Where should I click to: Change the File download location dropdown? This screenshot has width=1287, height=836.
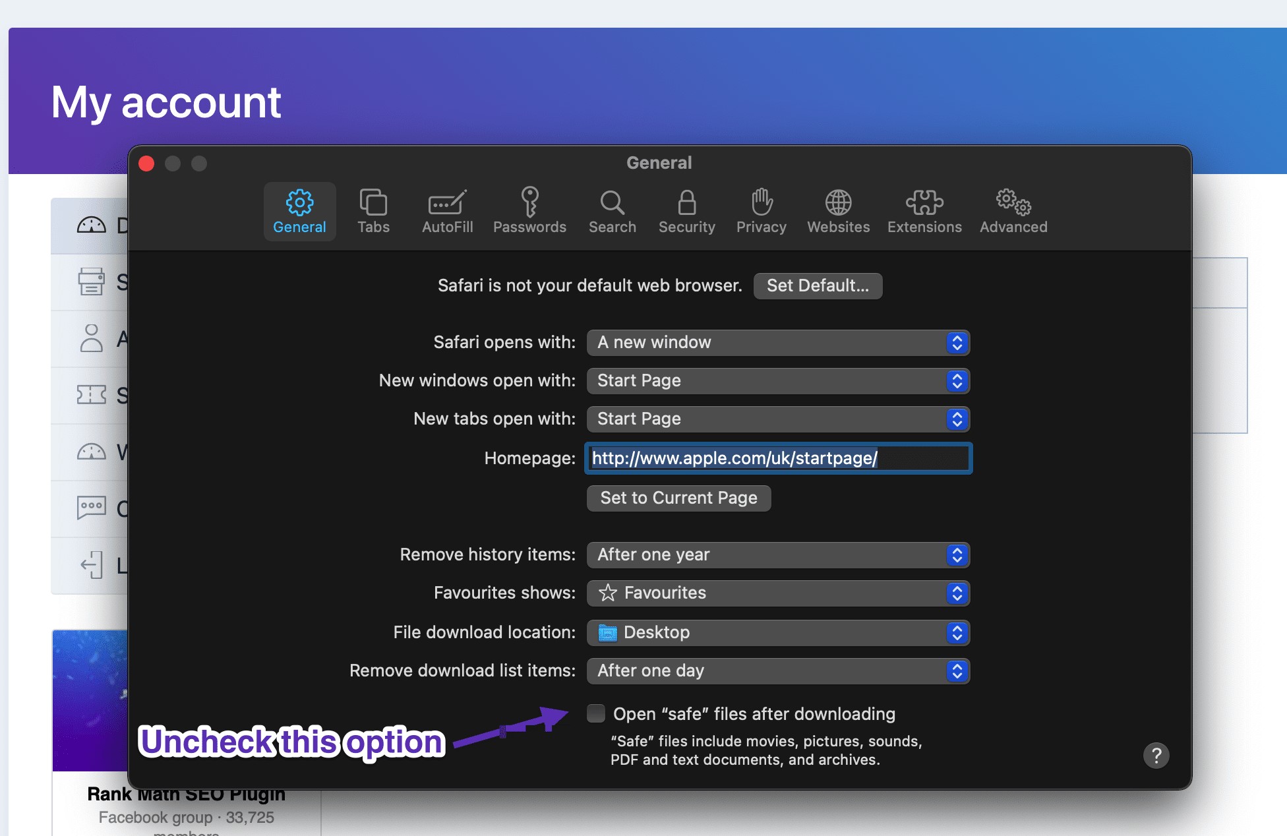click(x=778, y=632)
